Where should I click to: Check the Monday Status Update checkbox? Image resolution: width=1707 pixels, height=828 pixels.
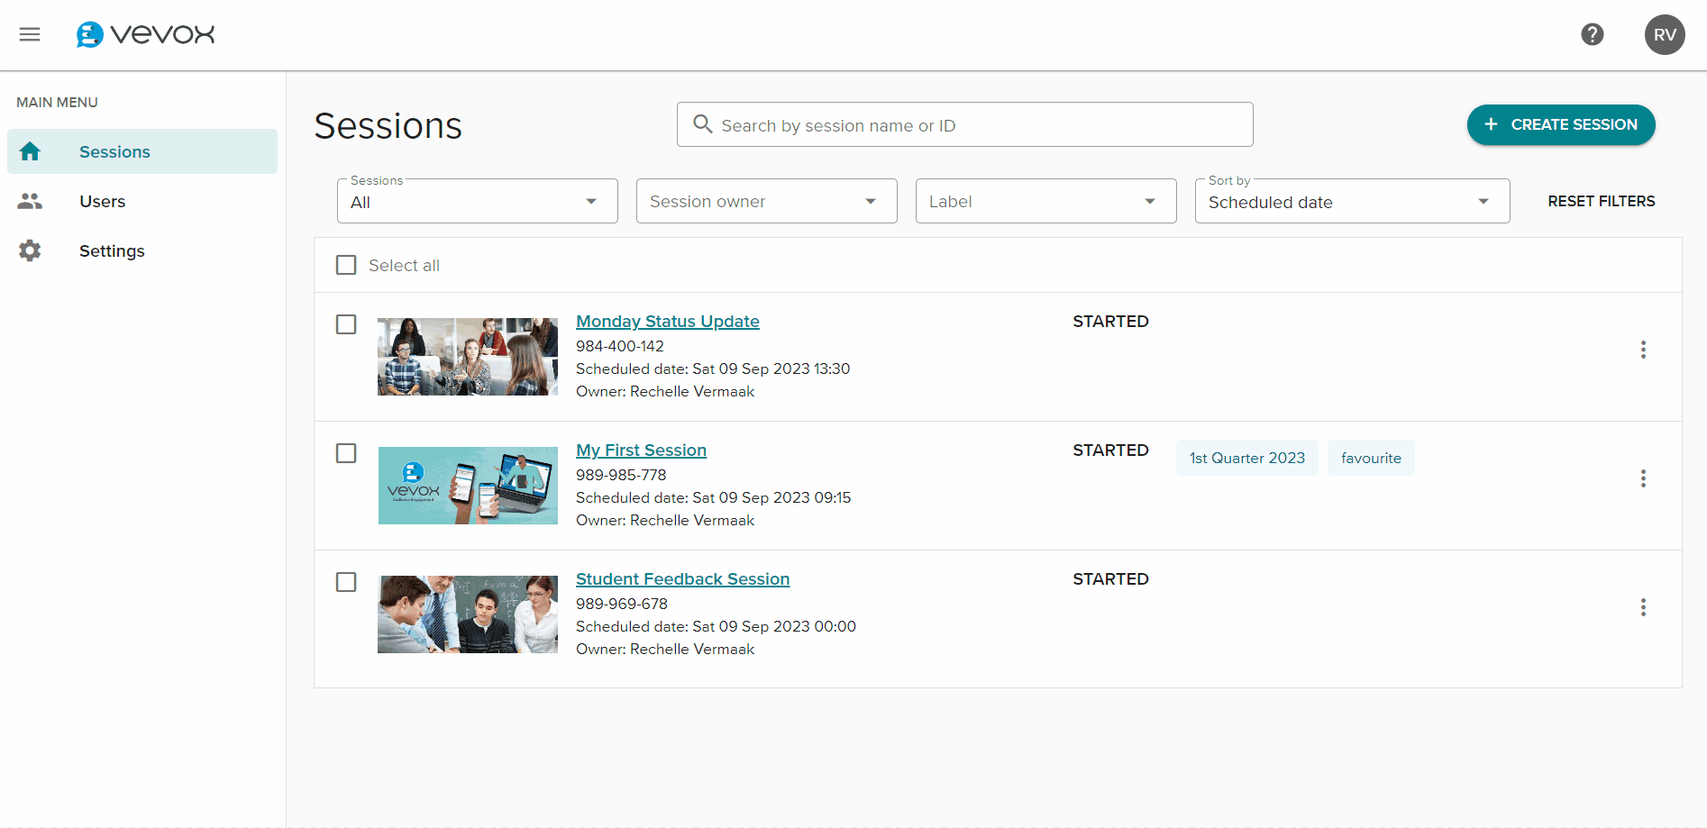click(x=346, y=324)
